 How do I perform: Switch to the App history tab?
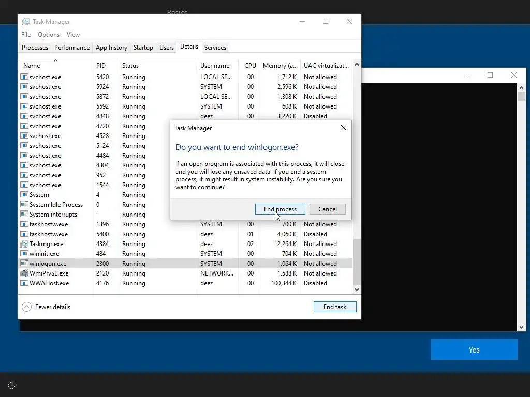pyautogui.click(x=111, y=47)
